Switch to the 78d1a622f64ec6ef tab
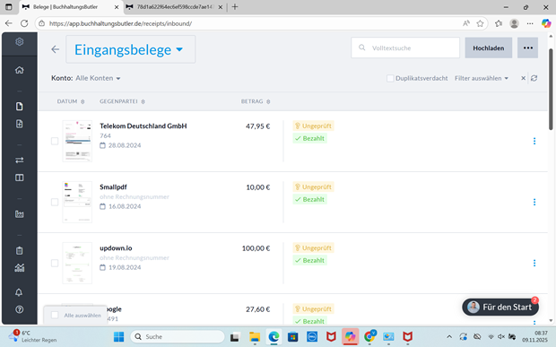 click(175, 7)
